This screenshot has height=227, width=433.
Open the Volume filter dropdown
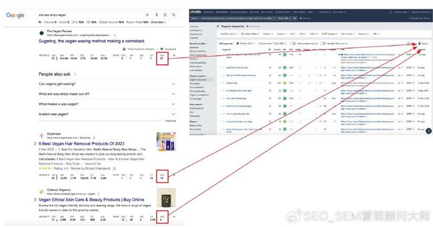click(x=281, y=33)
